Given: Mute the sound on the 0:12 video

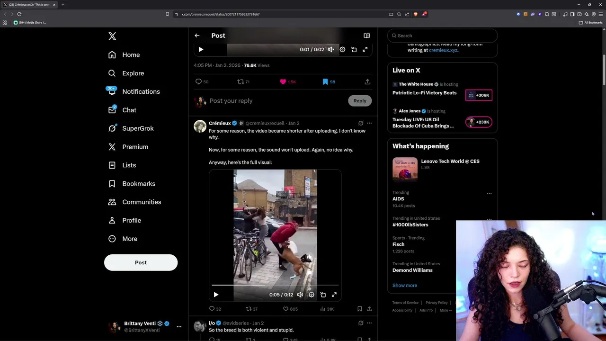Looking at the screenshot, I should tap(300, 295).
